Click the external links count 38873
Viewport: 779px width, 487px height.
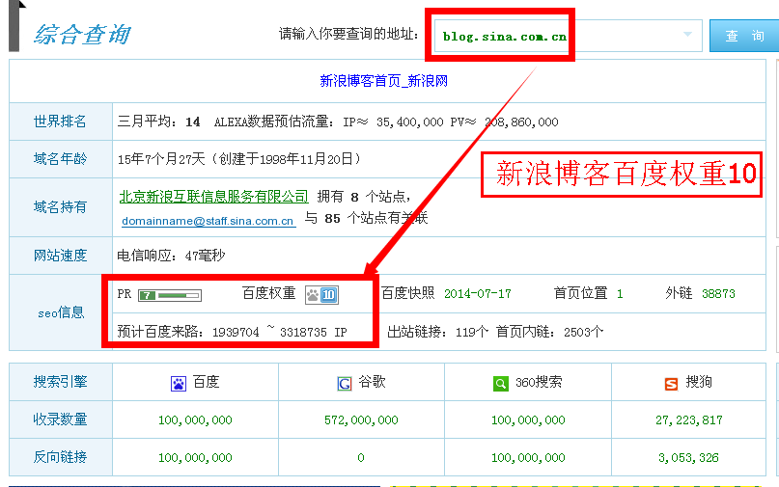click(x=718, y=294)
